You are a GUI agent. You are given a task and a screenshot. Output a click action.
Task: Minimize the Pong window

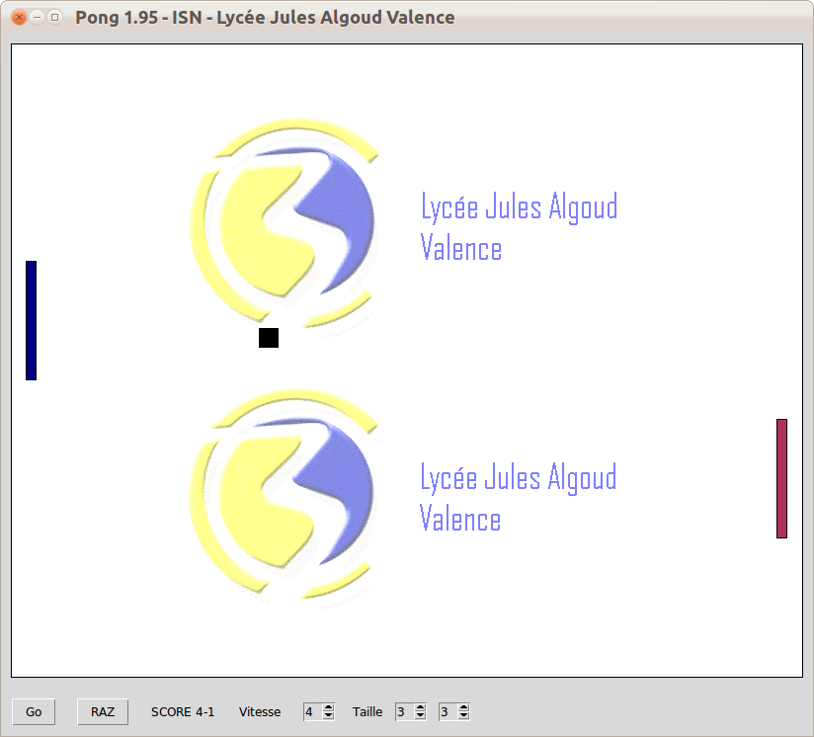pyautogui.click(x=37, y=17)
